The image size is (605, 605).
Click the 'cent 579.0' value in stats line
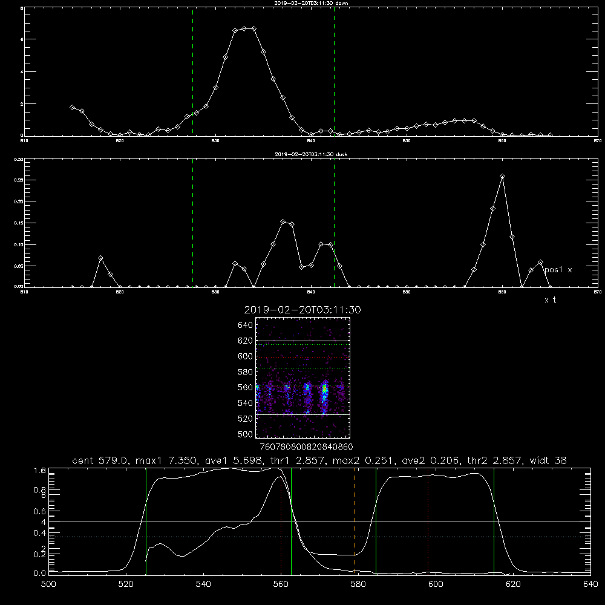(100, 460)
